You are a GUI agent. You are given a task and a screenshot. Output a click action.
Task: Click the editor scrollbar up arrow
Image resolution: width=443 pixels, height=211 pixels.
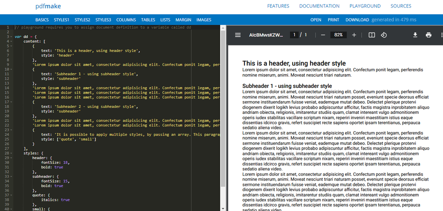click(x=223, y=27)
